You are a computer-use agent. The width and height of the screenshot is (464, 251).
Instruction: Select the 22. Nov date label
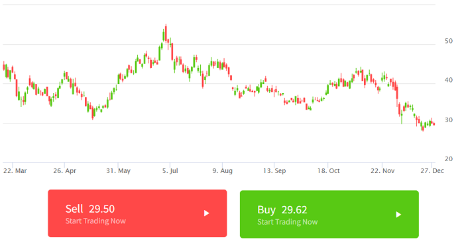382,171
